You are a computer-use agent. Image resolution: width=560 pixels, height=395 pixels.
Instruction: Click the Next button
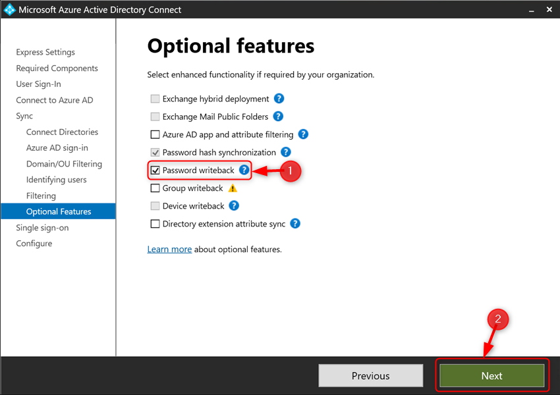click(x=491, y=375)
